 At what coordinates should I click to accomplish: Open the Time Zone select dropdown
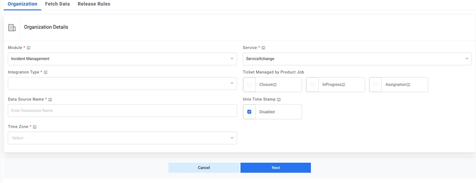122,138
